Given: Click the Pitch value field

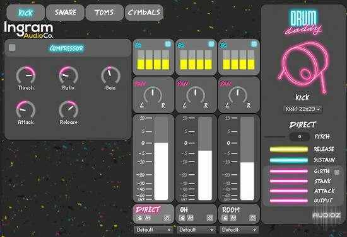Looking at the screenshot, I should click(x=300, y=136).
